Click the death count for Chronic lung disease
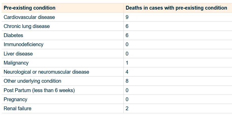The image size is (232, 115). click(x=127, y=26)
